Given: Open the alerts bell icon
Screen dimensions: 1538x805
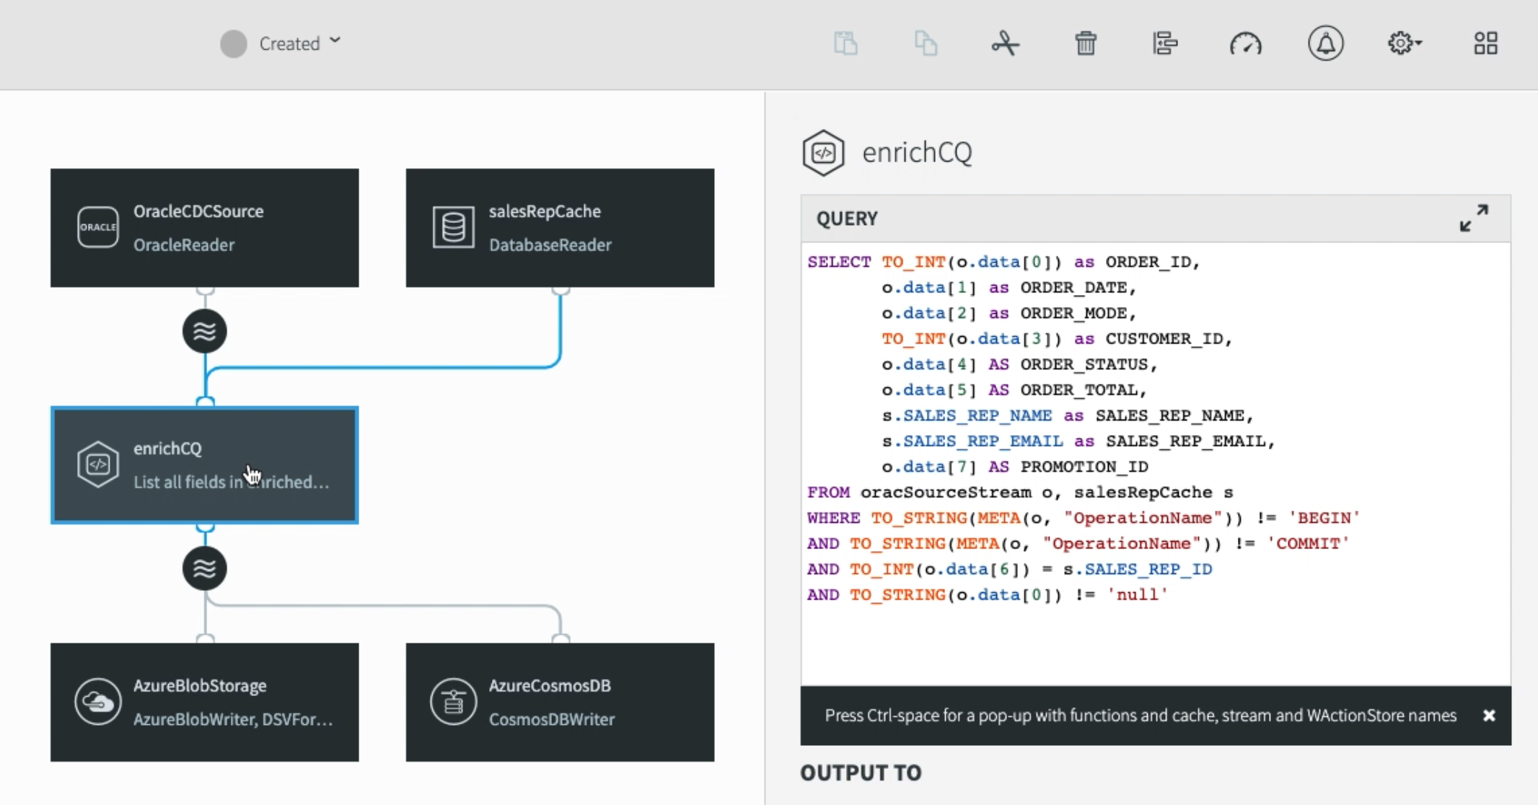Looking at the screenshot, I should coord(1326,43).
